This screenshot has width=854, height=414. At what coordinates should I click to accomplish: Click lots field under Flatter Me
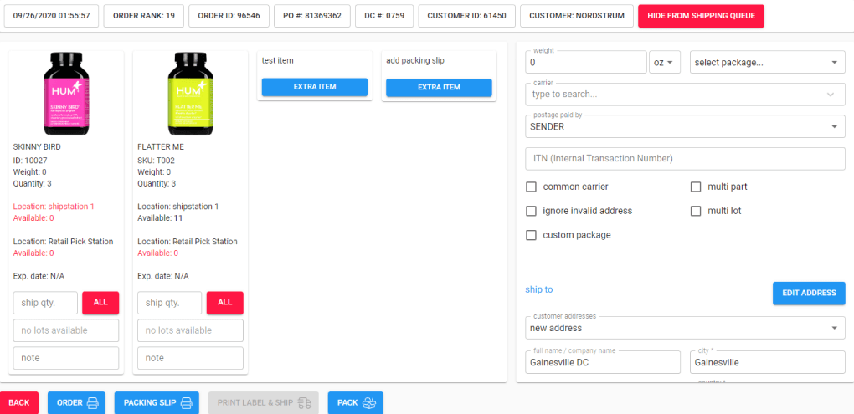pos(190,330)
